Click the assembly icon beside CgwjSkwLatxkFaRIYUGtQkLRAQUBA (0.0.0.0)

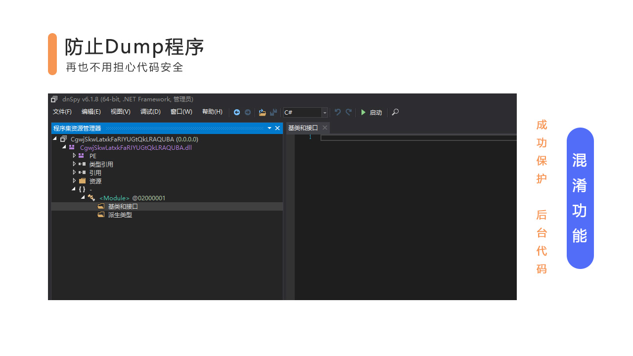[63, 139]
